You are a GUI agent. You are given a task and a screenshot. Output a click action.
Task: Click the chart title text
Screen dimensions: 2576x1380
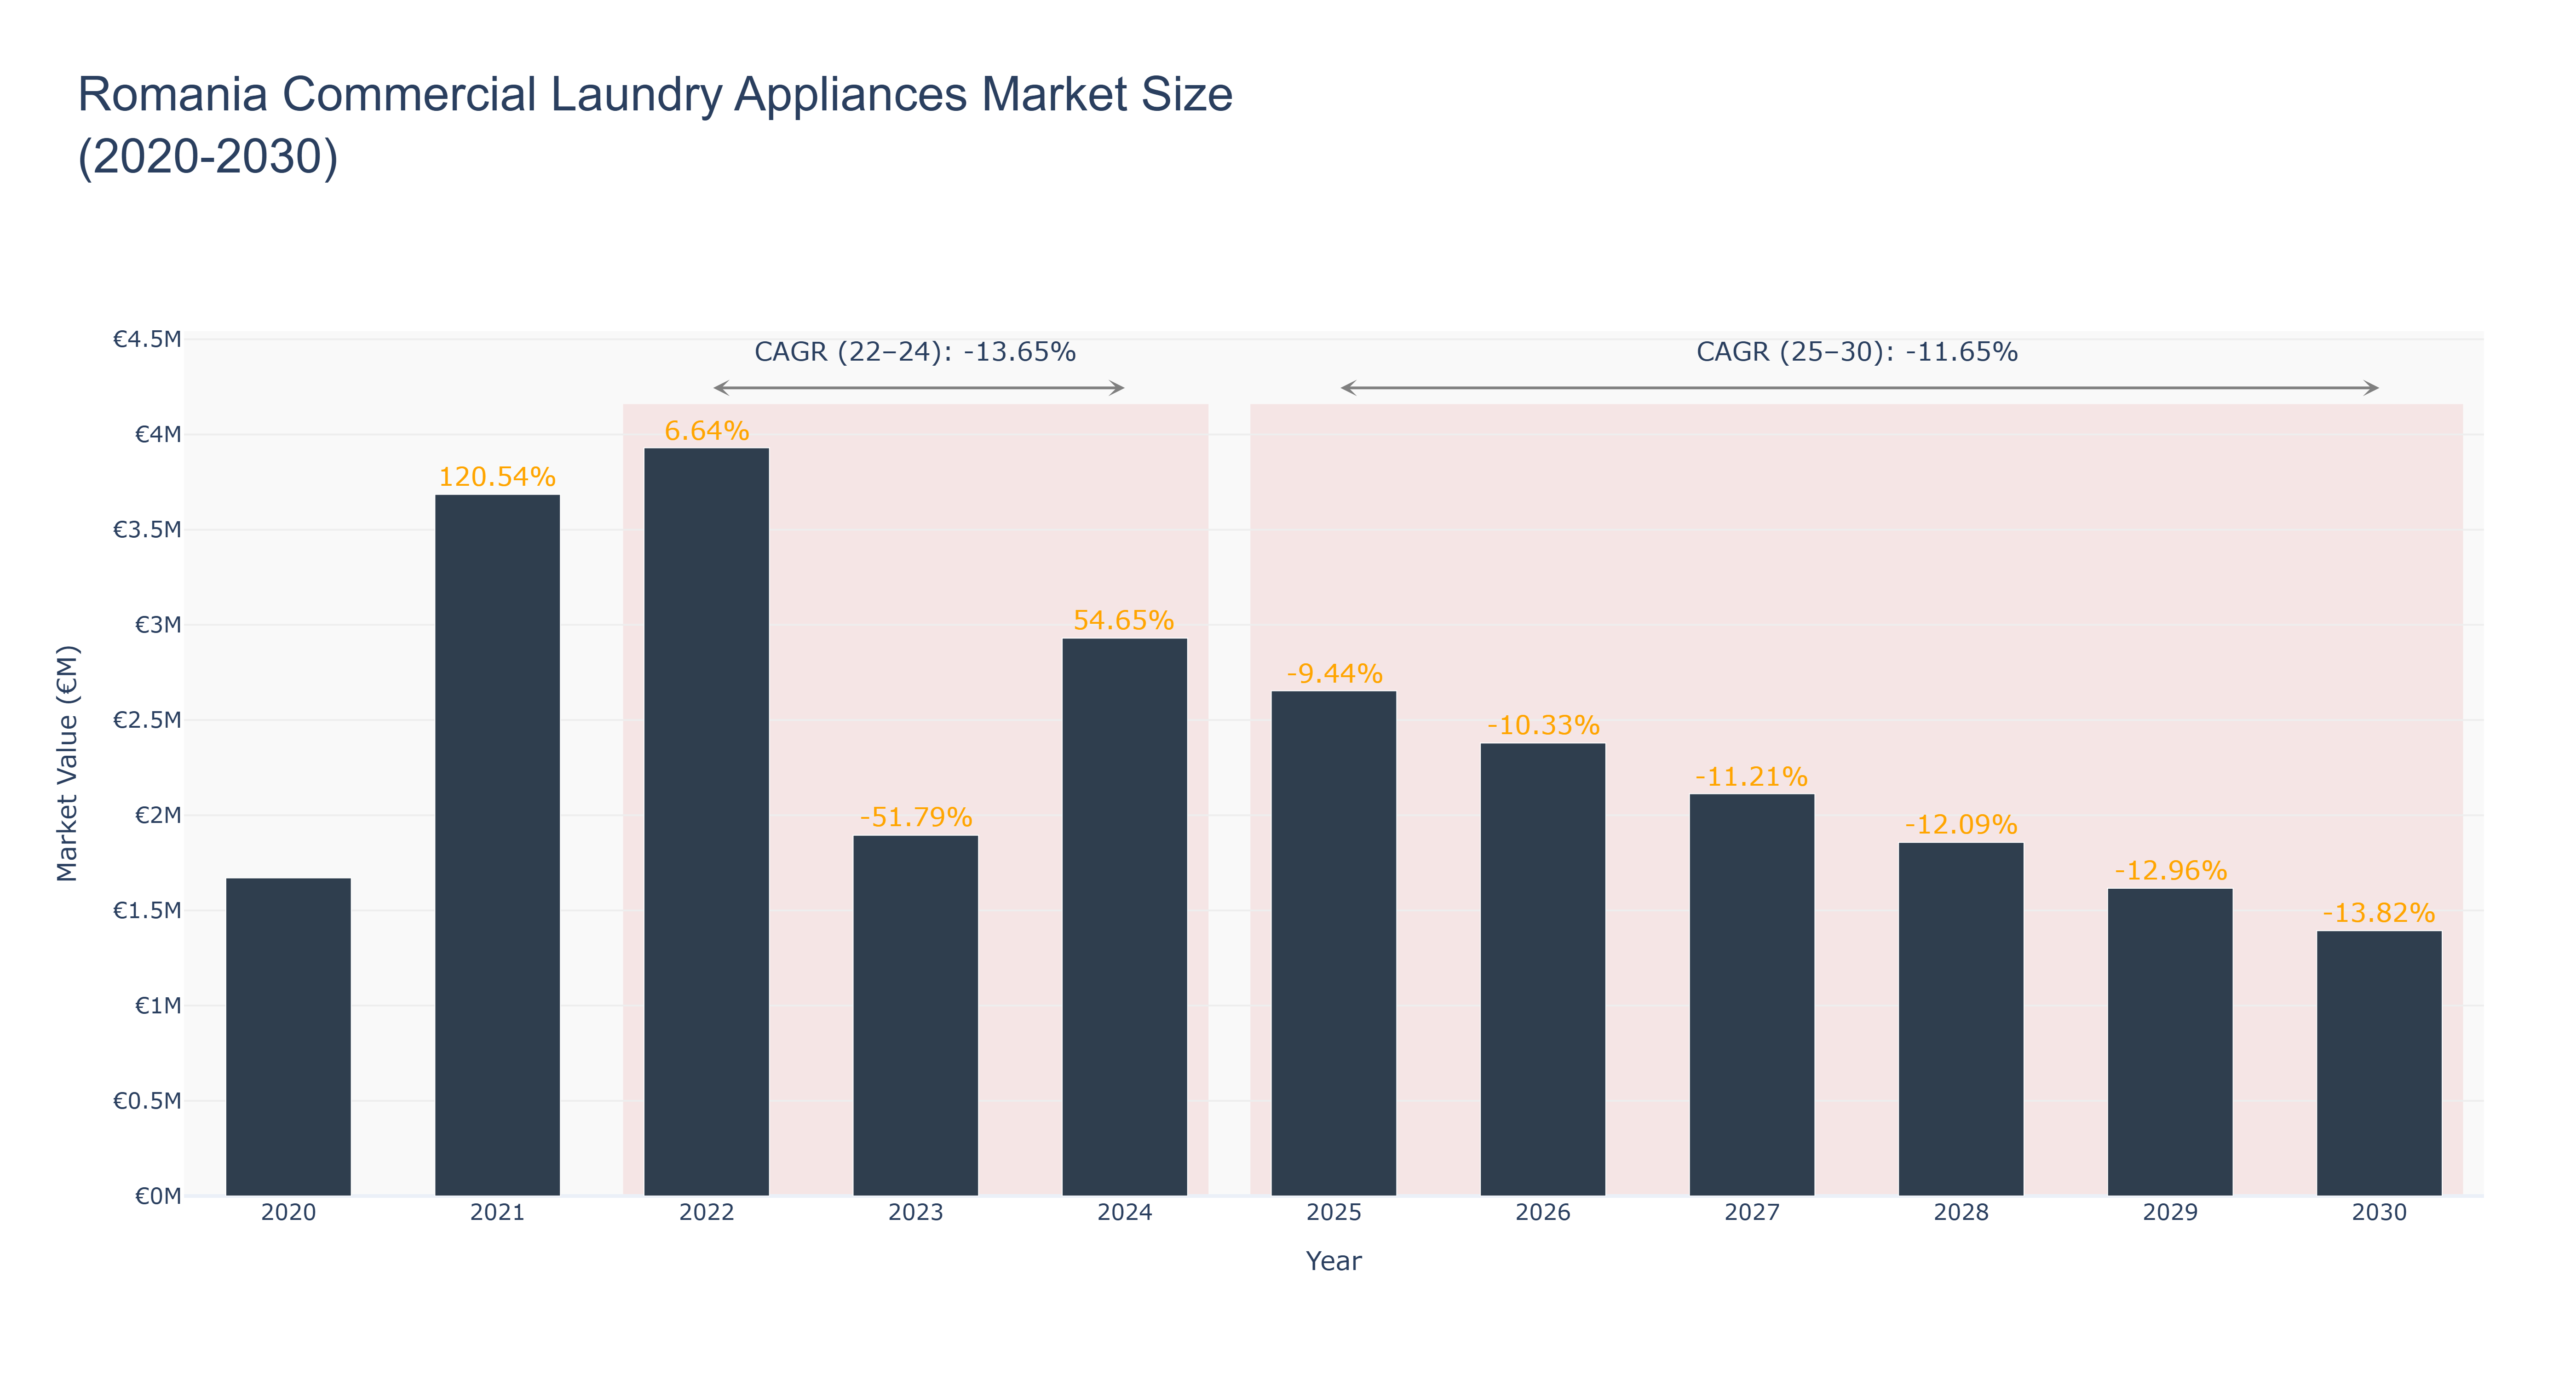(x=655, y=125)
